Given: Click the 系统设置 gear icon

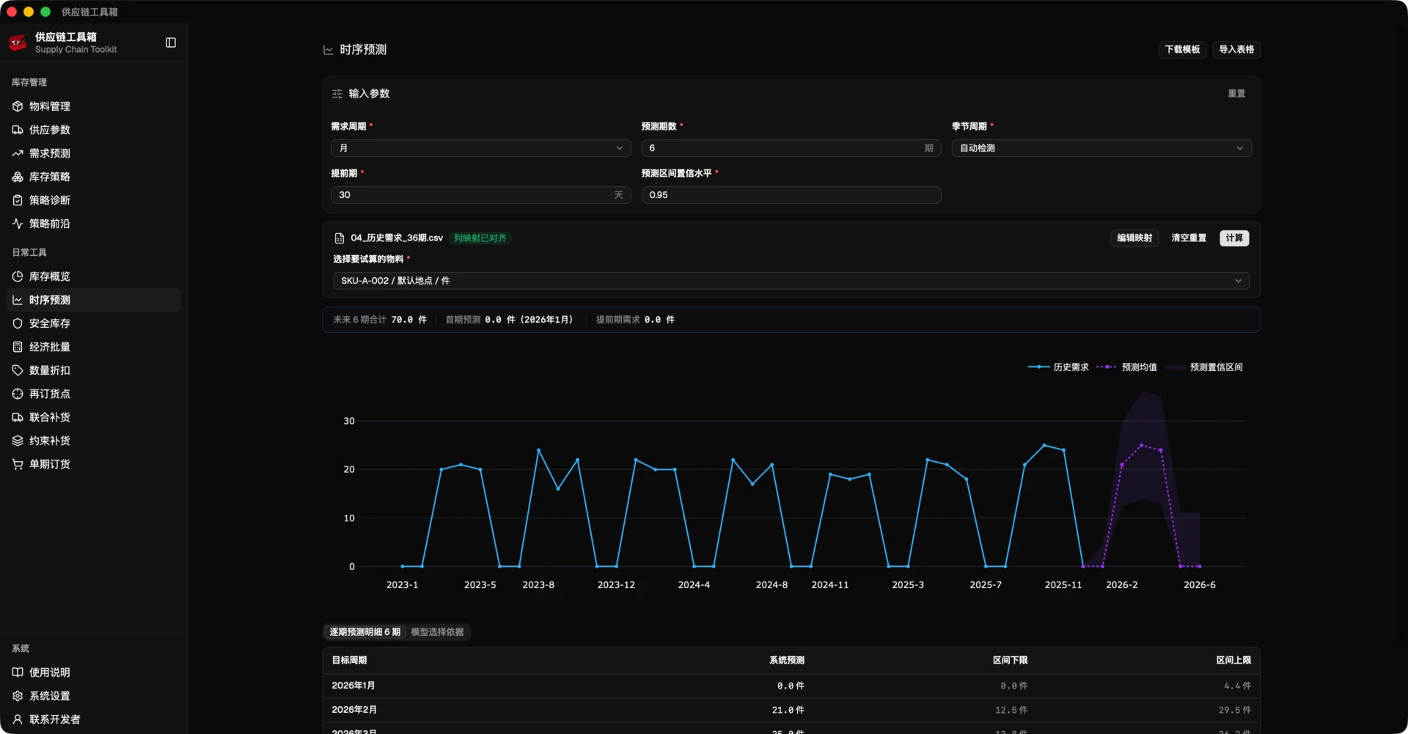Looking at the screenshot, I should coord(18,696).
